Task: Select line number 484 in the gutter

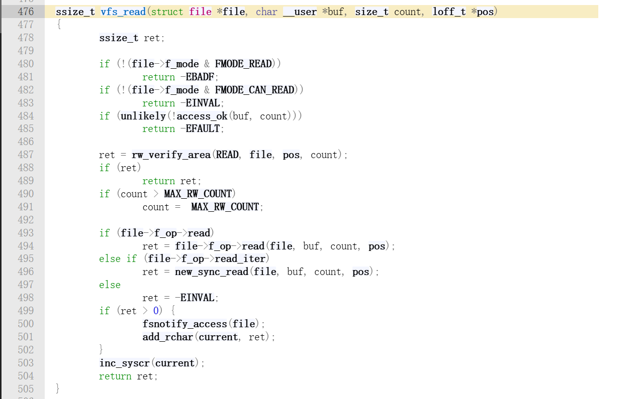Action: tap(26, 116)
